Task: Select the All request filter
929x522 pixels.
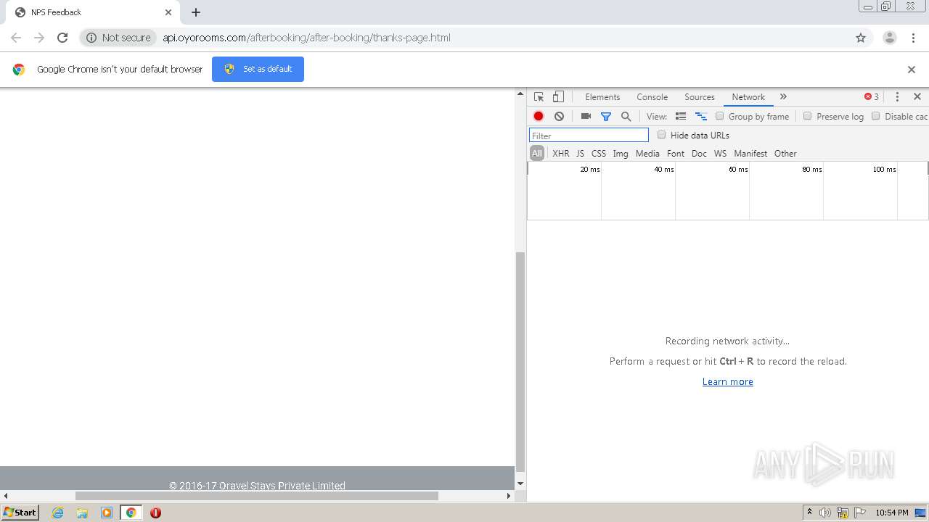Action: point(537,153)
